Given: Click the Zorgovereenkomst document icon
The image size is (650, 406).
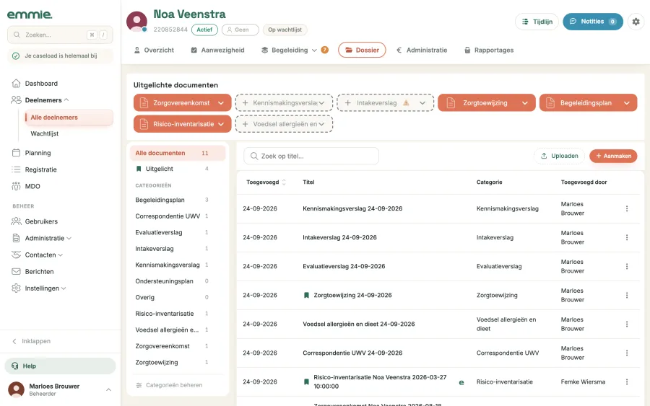Looking at the screenshot, I should (144, 102).
